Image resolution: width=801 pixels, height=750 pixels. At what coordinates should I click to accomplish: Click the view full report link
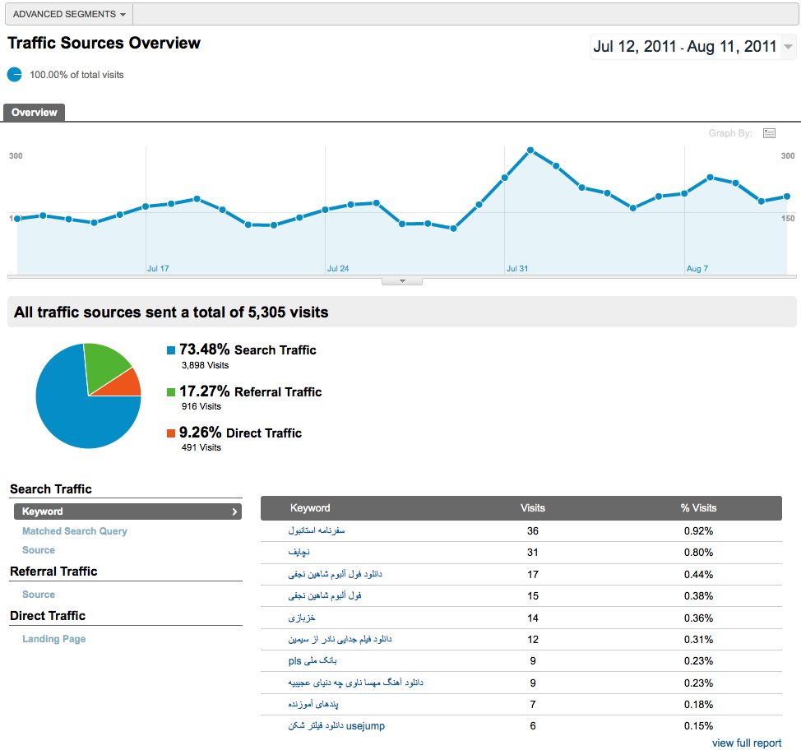(x=747, y=743)
